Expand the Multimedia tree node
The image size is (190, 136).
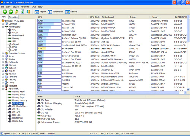(x=3, y=62)
